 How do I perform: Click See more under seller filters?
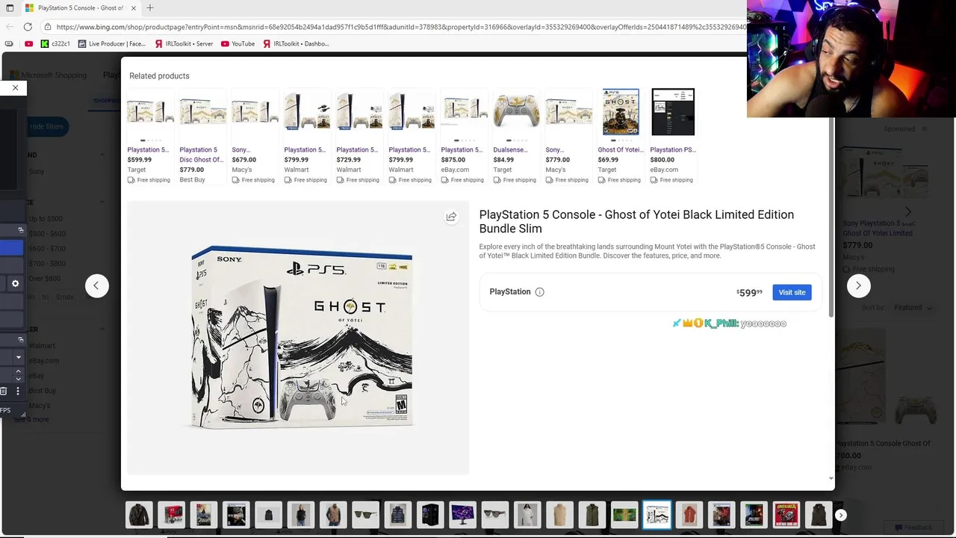pos(31,419)
